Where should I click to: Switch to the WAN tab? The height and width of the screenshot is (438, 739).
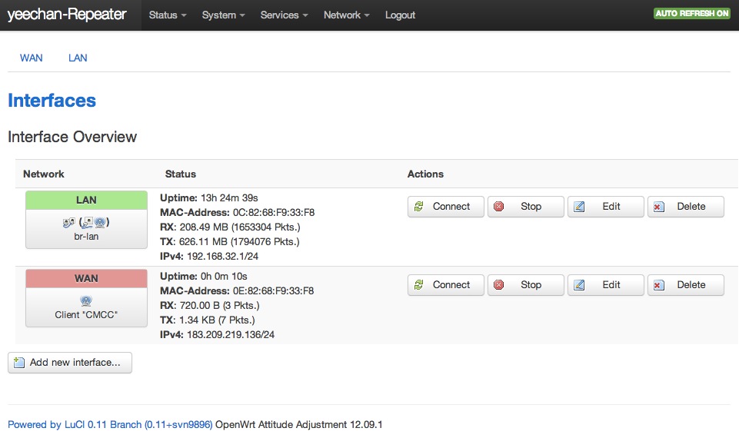[32, 58]
